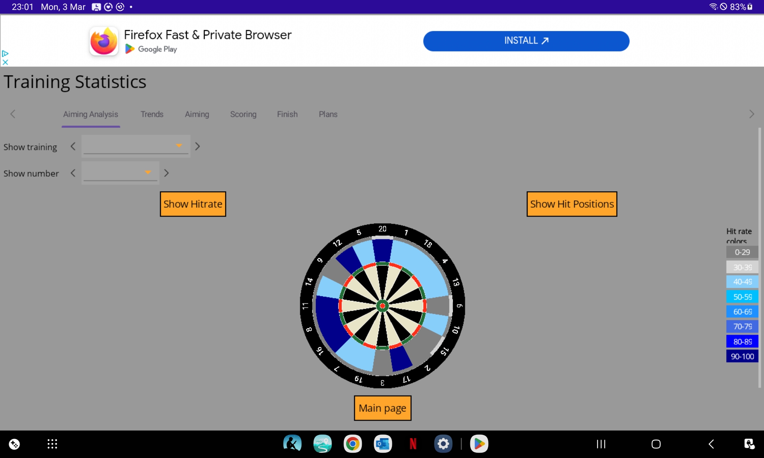Click the 90-100 hit rate color swatch
This screenshot has width=764, height=458.
(742, 356)
